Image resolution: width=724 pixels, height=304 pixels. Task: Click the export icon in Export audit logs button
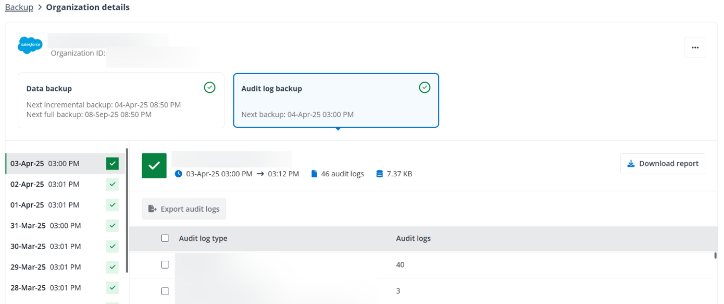(x=153, y=209)
